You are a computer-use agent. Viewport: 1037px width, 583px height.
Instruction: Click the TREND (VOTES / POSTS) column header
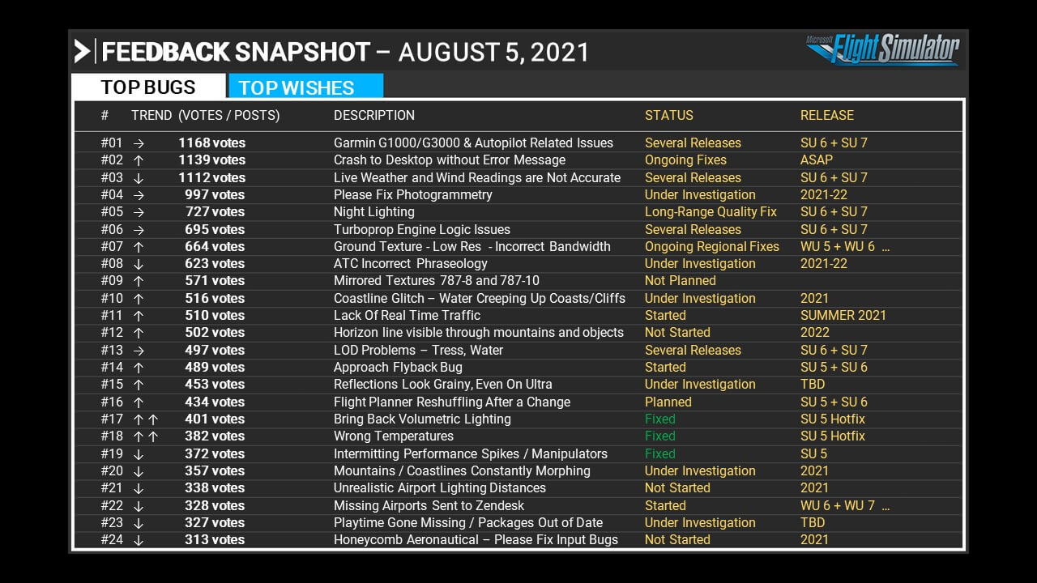coord(206,116)
